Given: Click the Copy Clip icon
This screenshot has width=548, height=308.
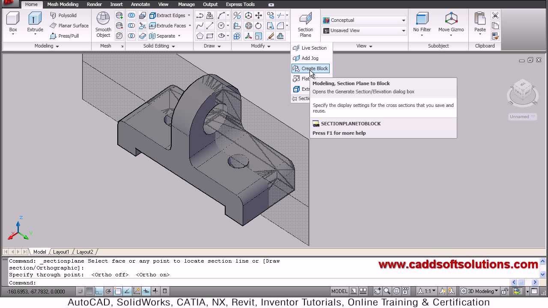Looking at the screenshot, I should click(495, 26).
